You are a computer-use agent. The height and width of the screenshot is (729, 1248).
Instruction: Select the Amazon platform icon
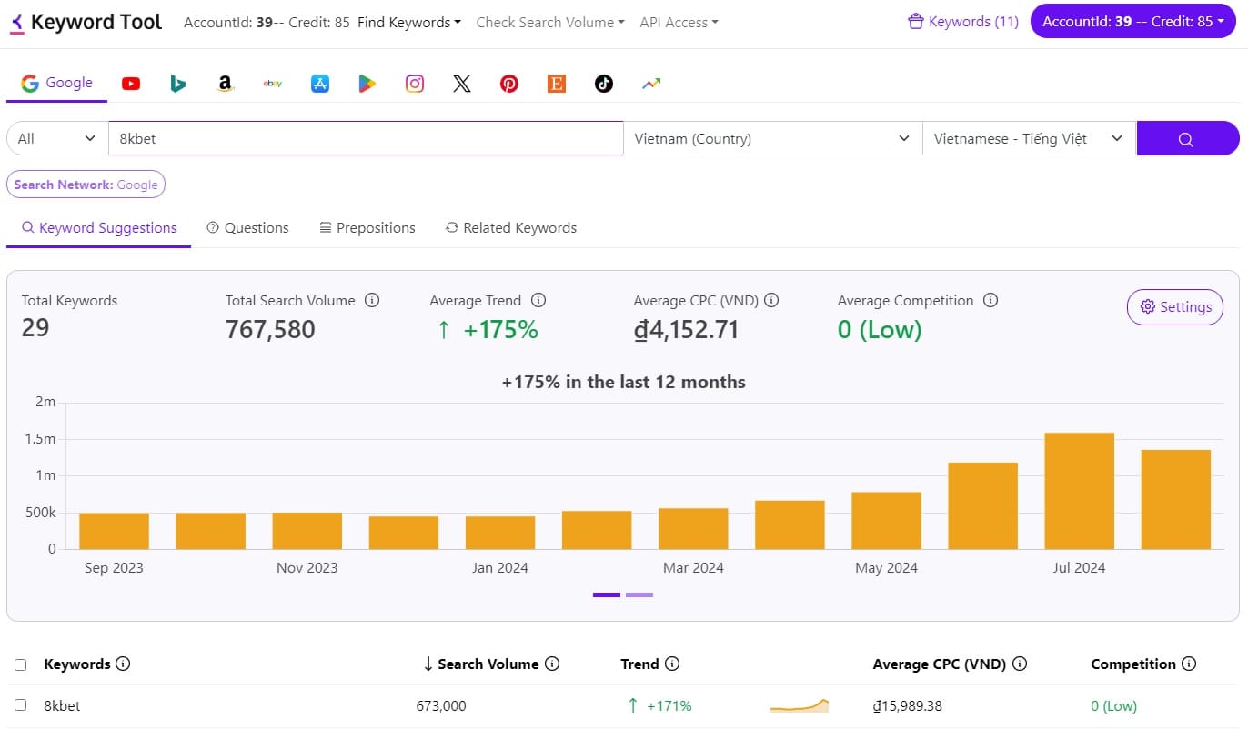coord(226,84)
